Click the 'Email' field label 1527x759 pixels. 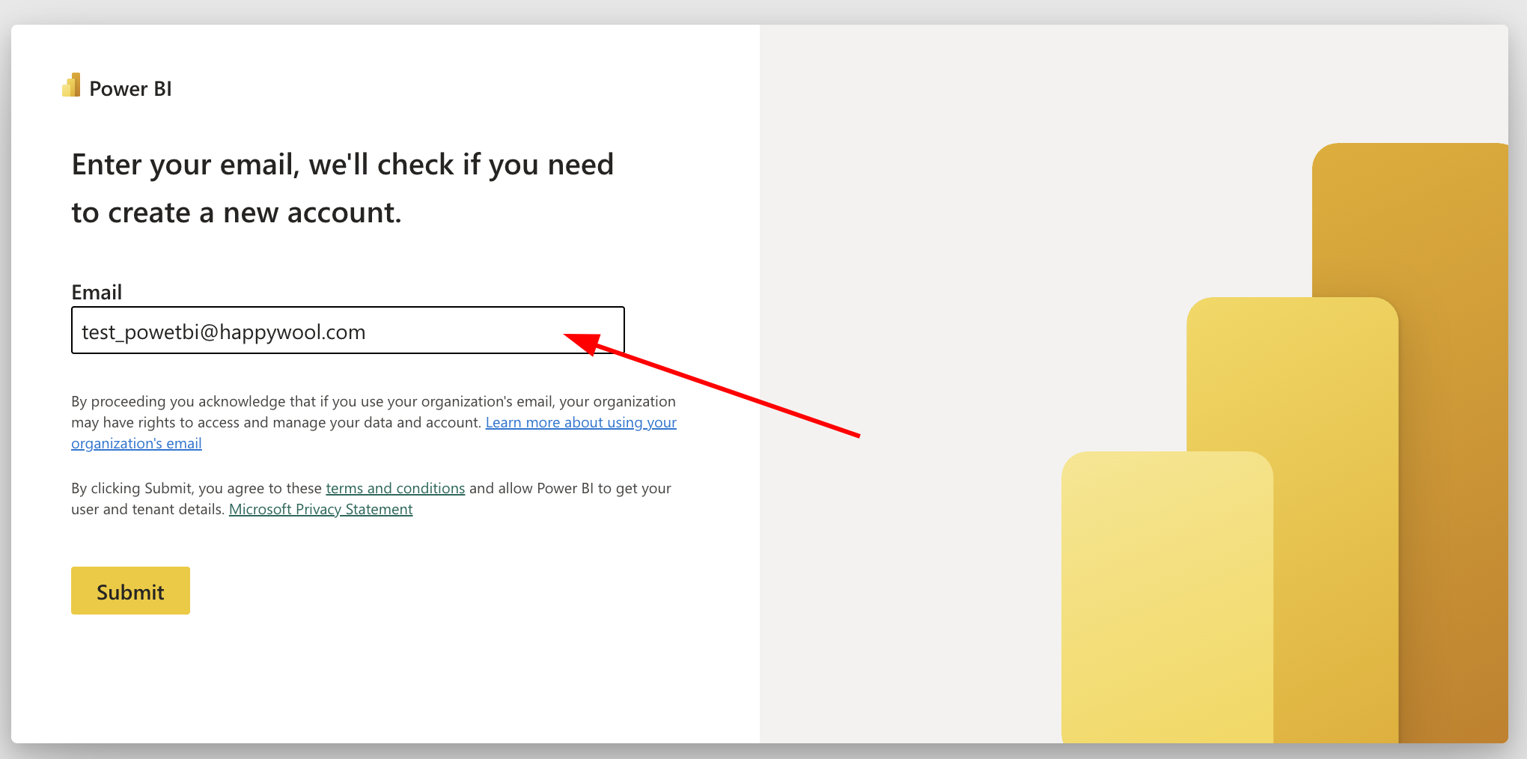[x=97, y=292]
